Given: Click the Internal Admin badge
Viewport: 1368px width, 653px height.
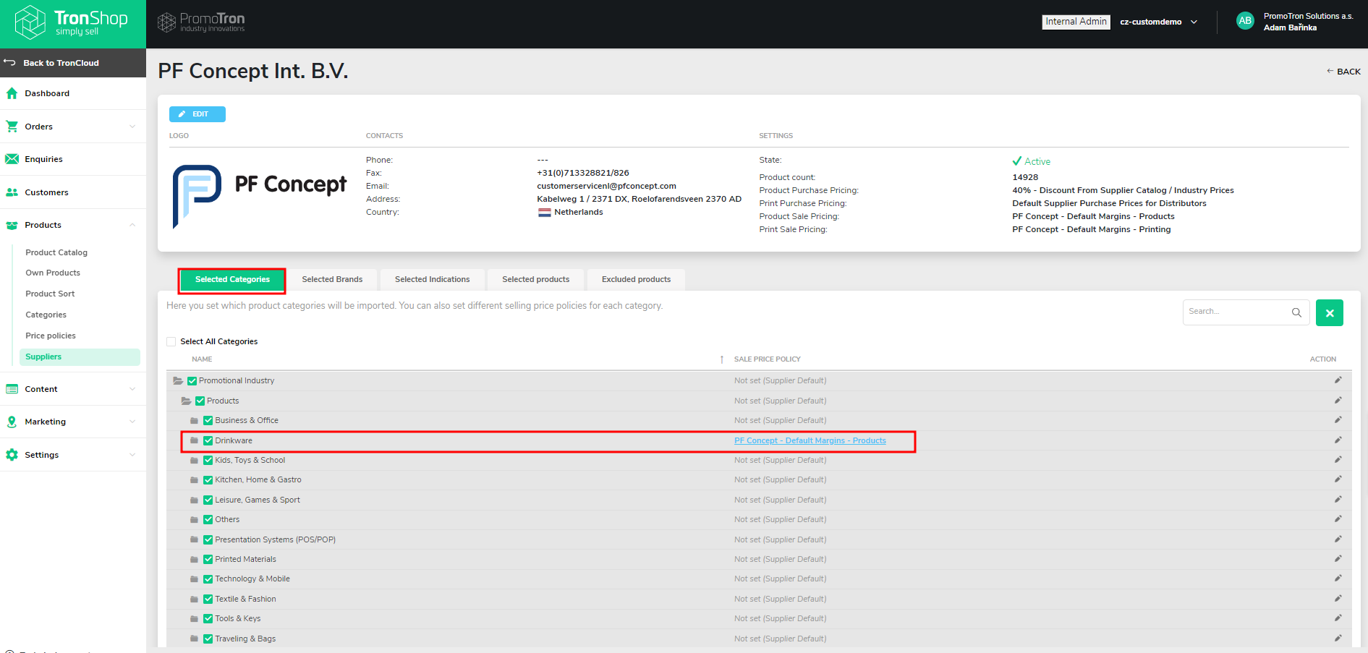Looking at the screenshot, I should pyautogui.click(x=1076, y=22).
